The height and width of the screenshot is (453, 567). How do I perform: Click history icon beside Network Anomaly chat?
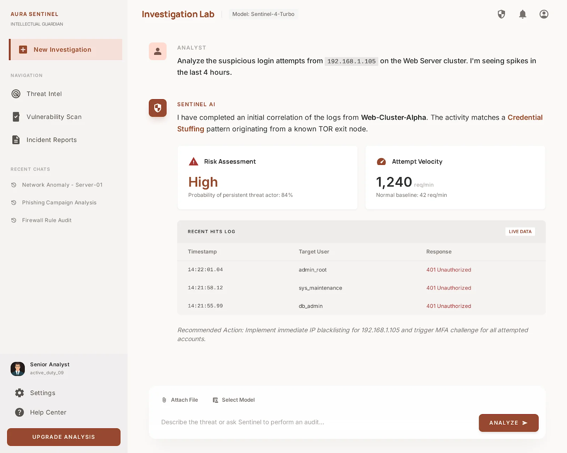(x=14, y=185)
